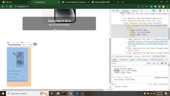Screen dimensions: 170x96
Task: Click the product phone thumbnail image
Action: 18,59
